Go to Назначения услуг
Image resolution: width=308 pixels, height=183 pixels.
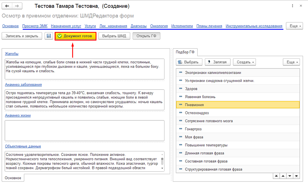[x=66, y=26]
